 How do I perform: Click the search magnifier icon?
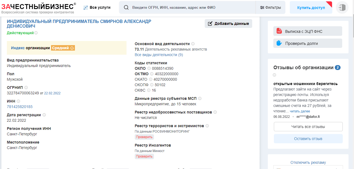point(126,8)
